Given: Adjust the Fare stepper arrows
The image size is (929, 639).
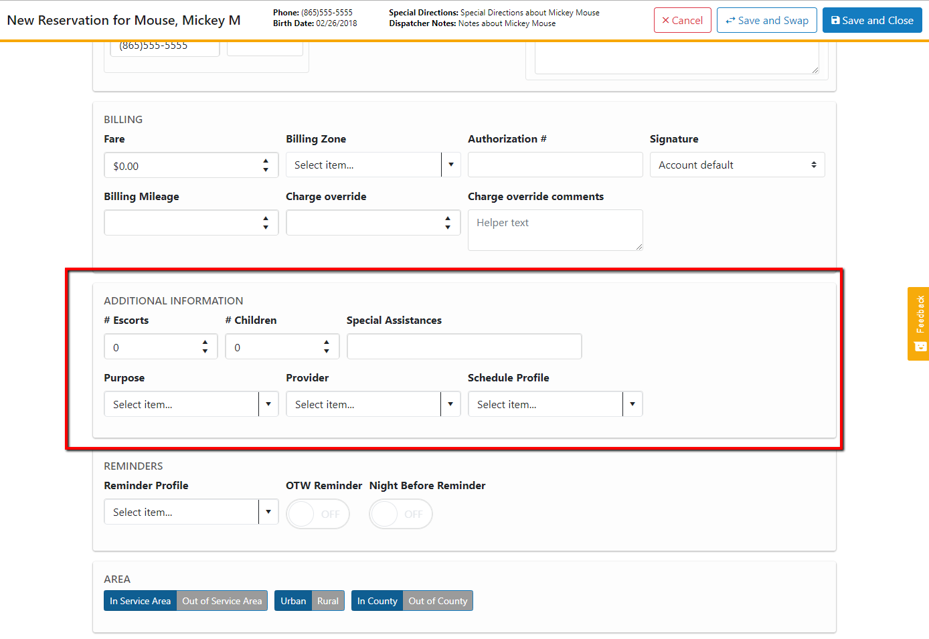Looking at the screenshot, I should [x=266, y=165].
